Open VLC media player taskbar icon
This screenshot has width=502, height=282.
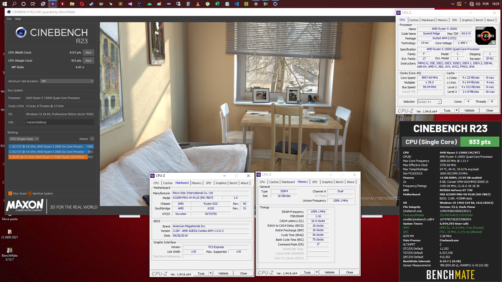tap(198, 4)
